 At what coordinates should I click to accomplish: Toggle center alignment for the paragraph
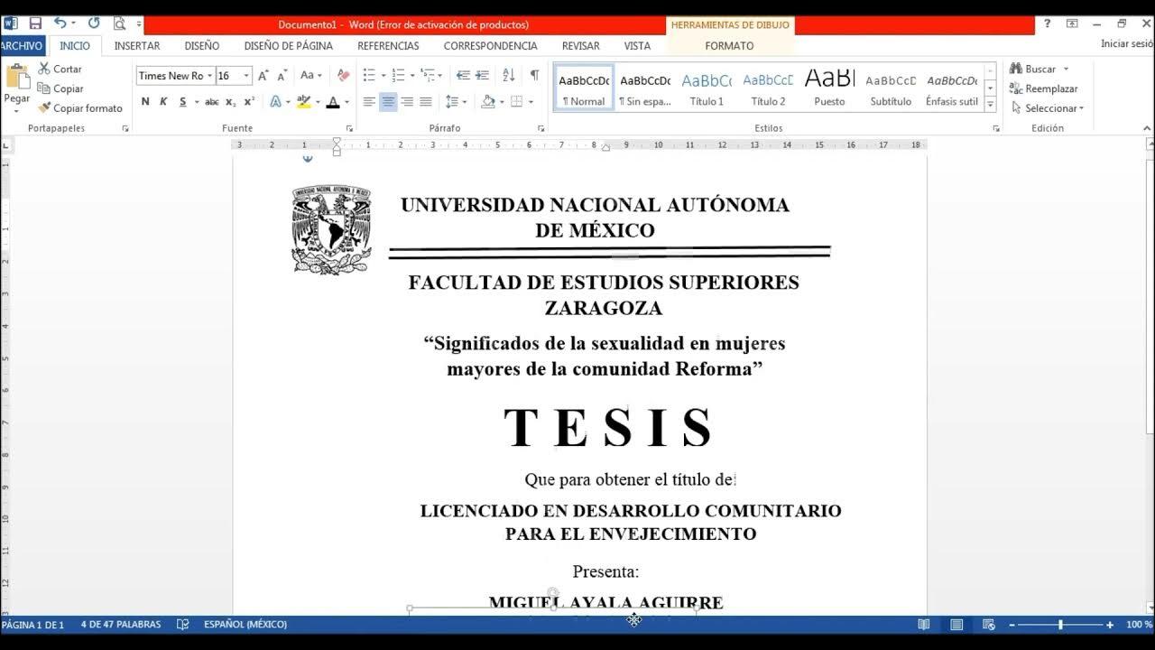pos(389,101)
